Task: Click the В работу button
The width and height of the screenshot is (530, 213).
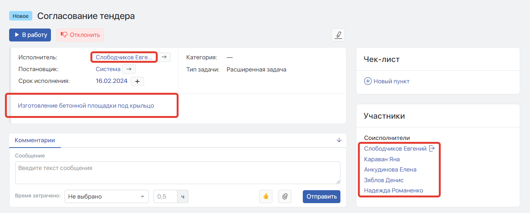Action: [x=30, y=35]
